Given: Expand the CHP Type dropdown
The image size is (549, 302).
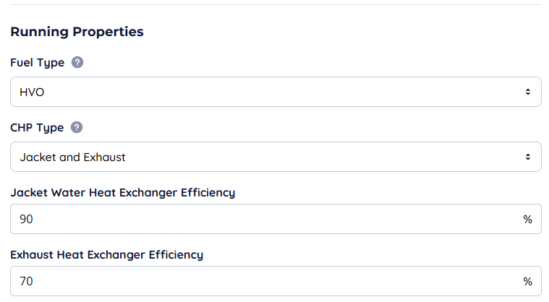Looking at the screenshot, I should (x=275, y=157).
